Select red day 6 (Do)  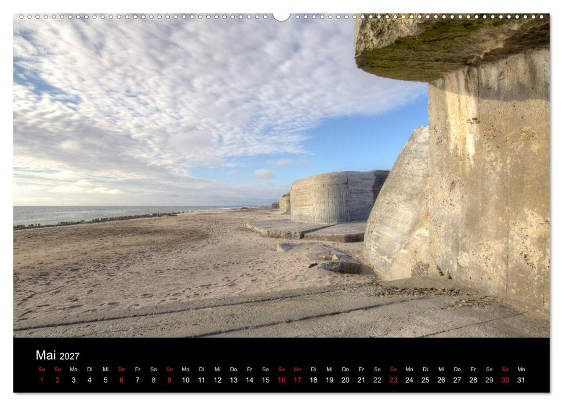pos(121,380)
